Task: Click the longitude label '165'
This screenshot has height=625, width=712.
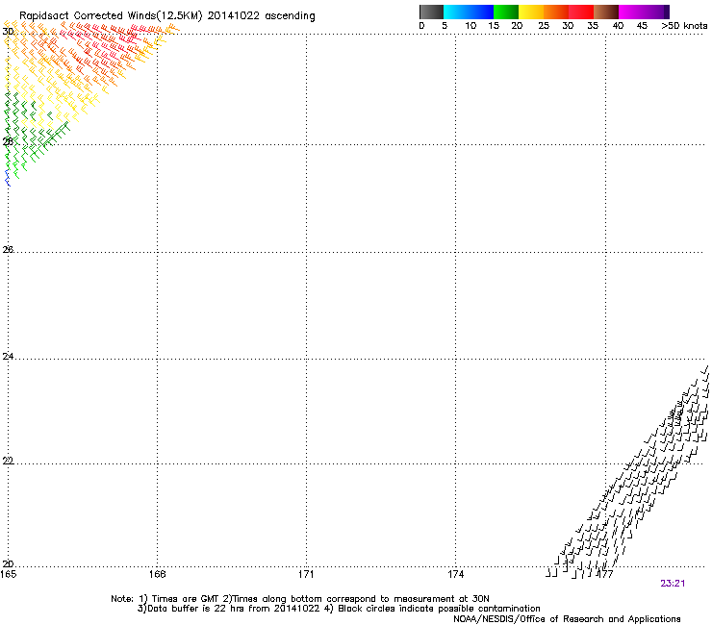Action: (x=8, y=574)
